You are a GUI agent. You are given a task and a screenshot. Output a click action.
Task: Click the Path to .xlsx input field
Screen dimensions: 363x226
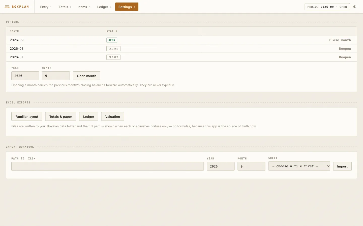[108, 166]
